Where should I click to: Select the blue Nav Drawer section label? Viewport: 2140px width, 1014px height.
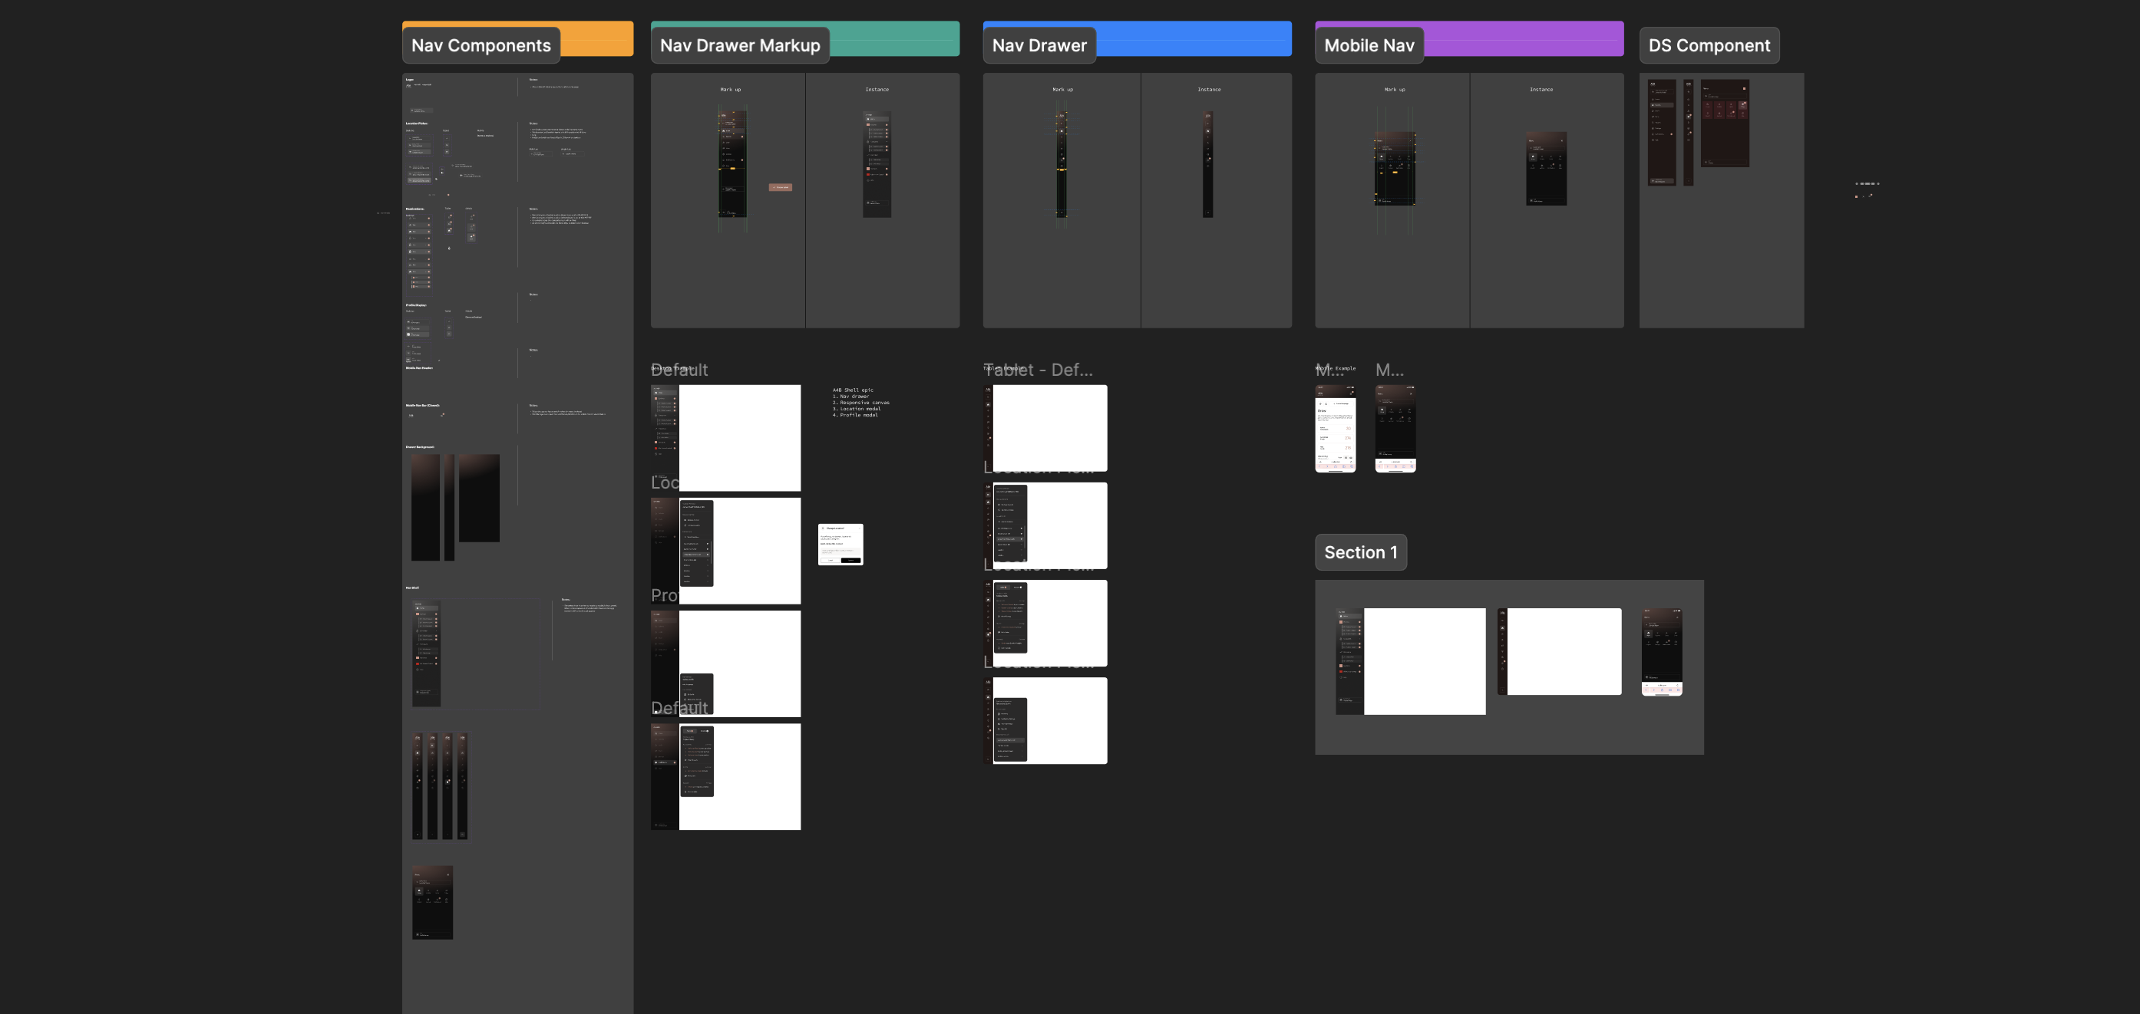coord(1039,46)
